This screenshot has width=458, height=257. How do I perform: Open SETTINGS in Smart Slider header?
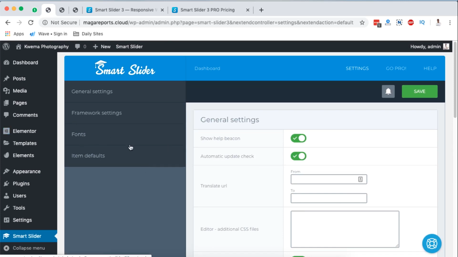[357, 68]
